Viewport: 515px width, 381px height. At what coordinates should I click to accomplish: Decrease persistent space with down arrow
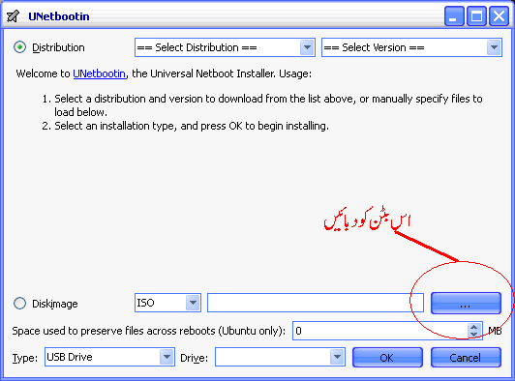point(473,334)
